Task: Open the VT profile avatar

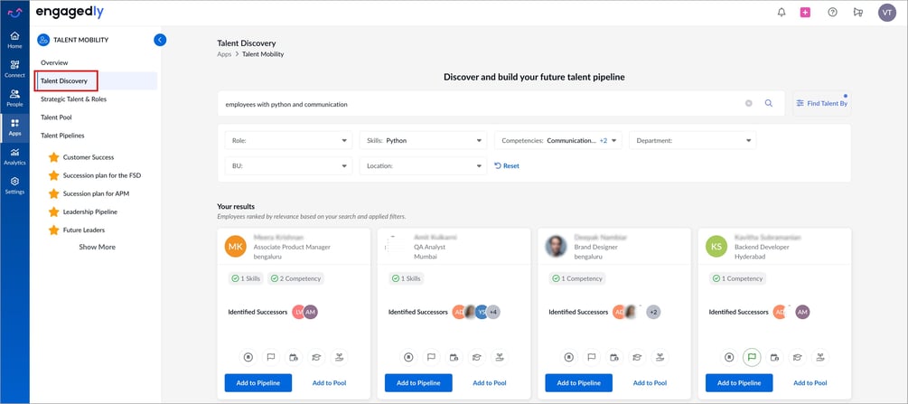Action: [886, 12]
